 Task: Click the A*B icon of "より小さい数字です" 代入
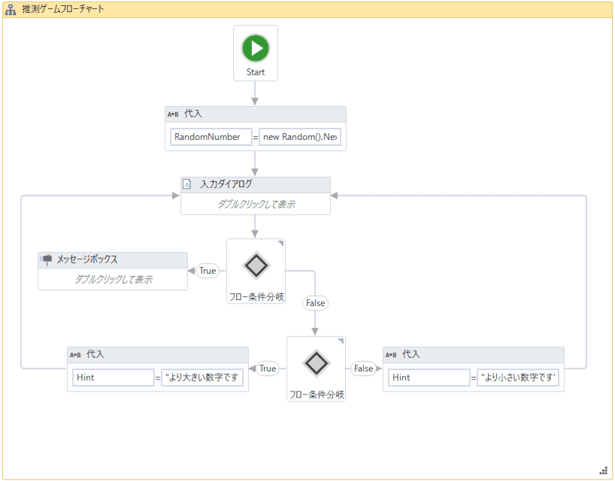[391, 355]
